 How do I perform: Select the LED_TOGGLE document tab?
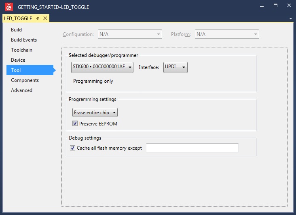[x=18, y=19]
